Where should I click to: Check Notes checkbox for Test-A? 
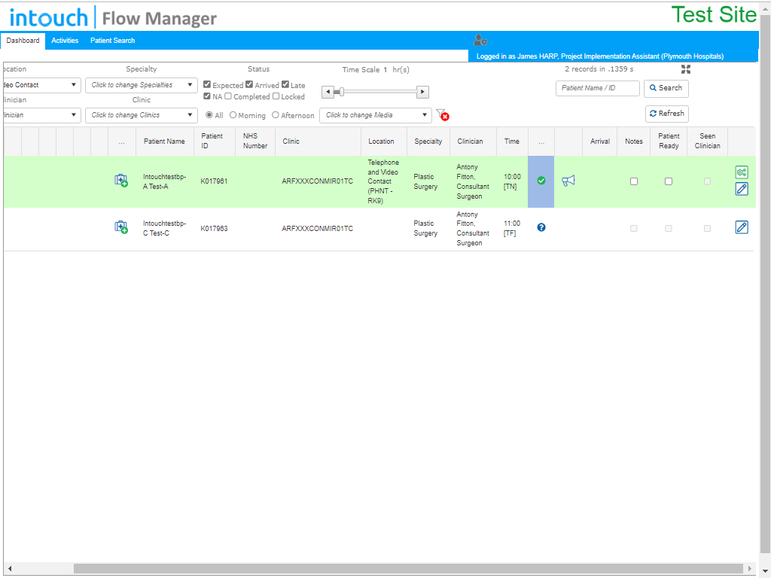click(x=634, y=181)
